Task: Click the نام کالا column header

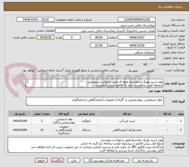Action: tap(127, 114)
